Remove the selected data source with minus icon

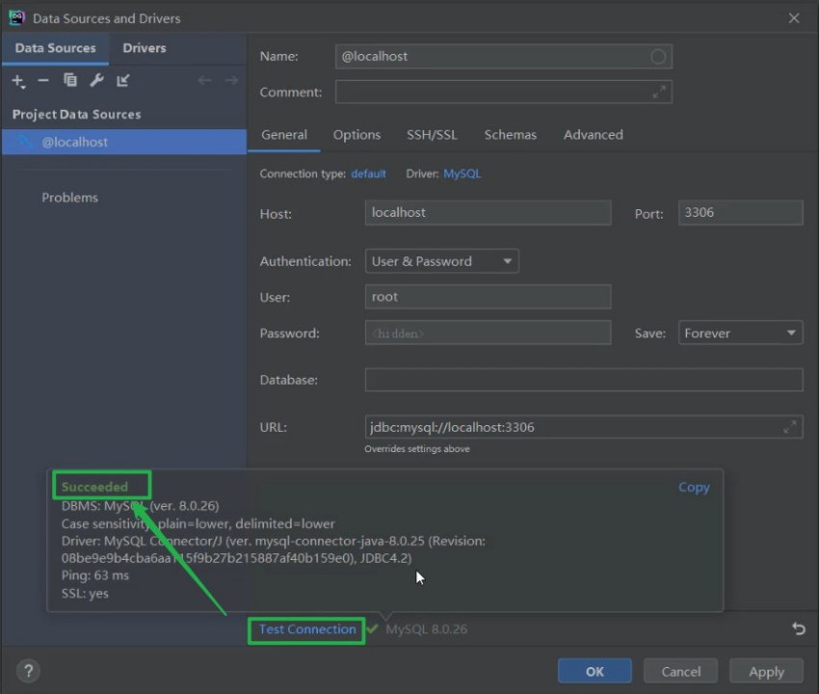pos(43,81)
